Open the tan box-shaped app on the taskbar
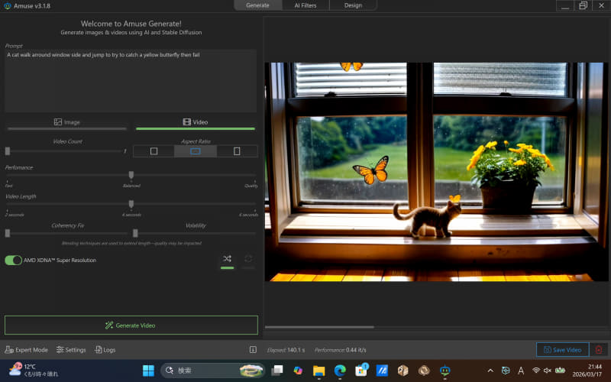611x382 pixels. pos(403,371)
